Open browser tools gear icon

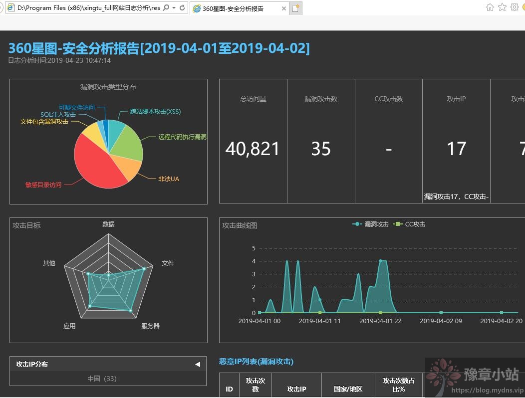[515, 7]
